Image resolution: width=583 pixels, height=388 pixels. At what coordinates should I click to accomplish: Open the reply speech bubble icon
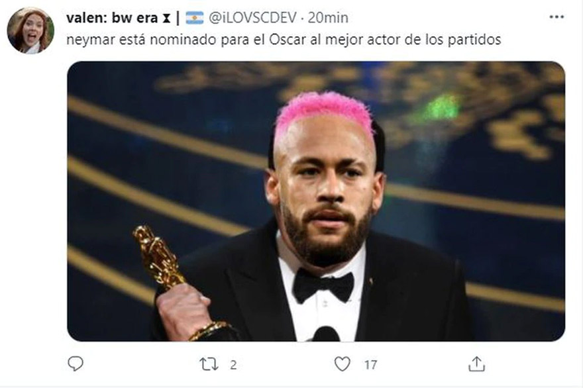pos(76,364)
